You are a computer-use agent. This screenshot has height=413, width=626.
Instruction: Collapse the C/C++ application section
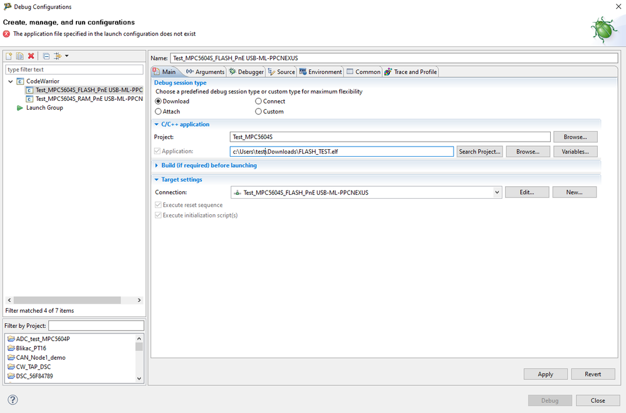tap(157, 124)
